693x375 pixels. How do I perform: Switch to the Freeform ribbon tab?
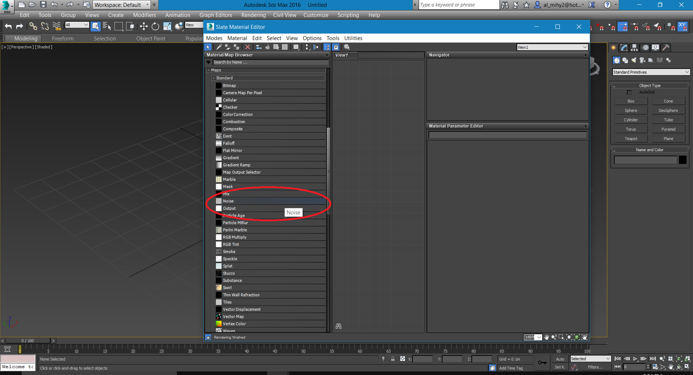click(62, 39)
